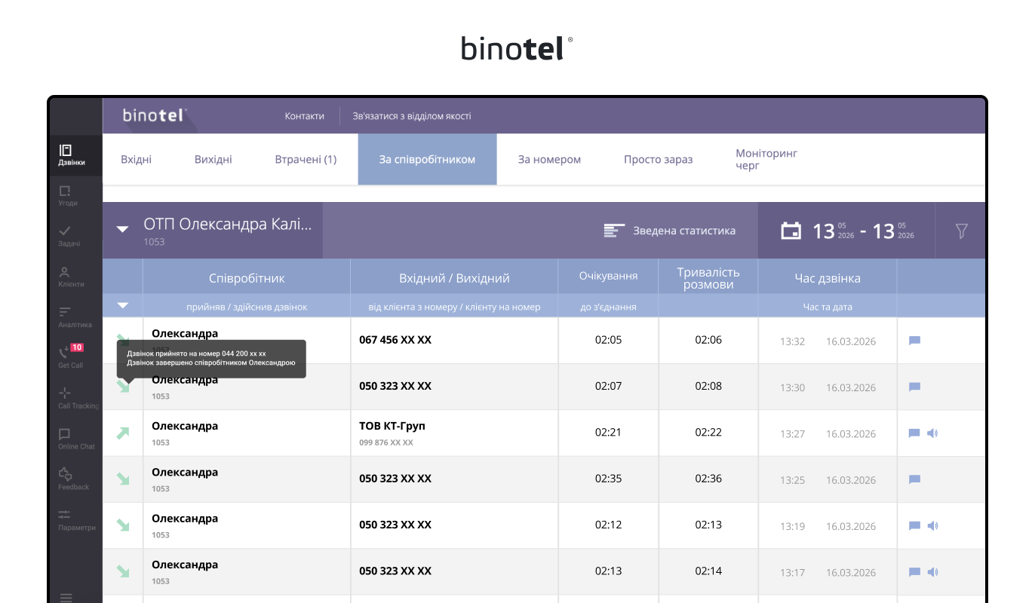
Task: Select the За співробітником tab
Action: click(x=427, y=159)
